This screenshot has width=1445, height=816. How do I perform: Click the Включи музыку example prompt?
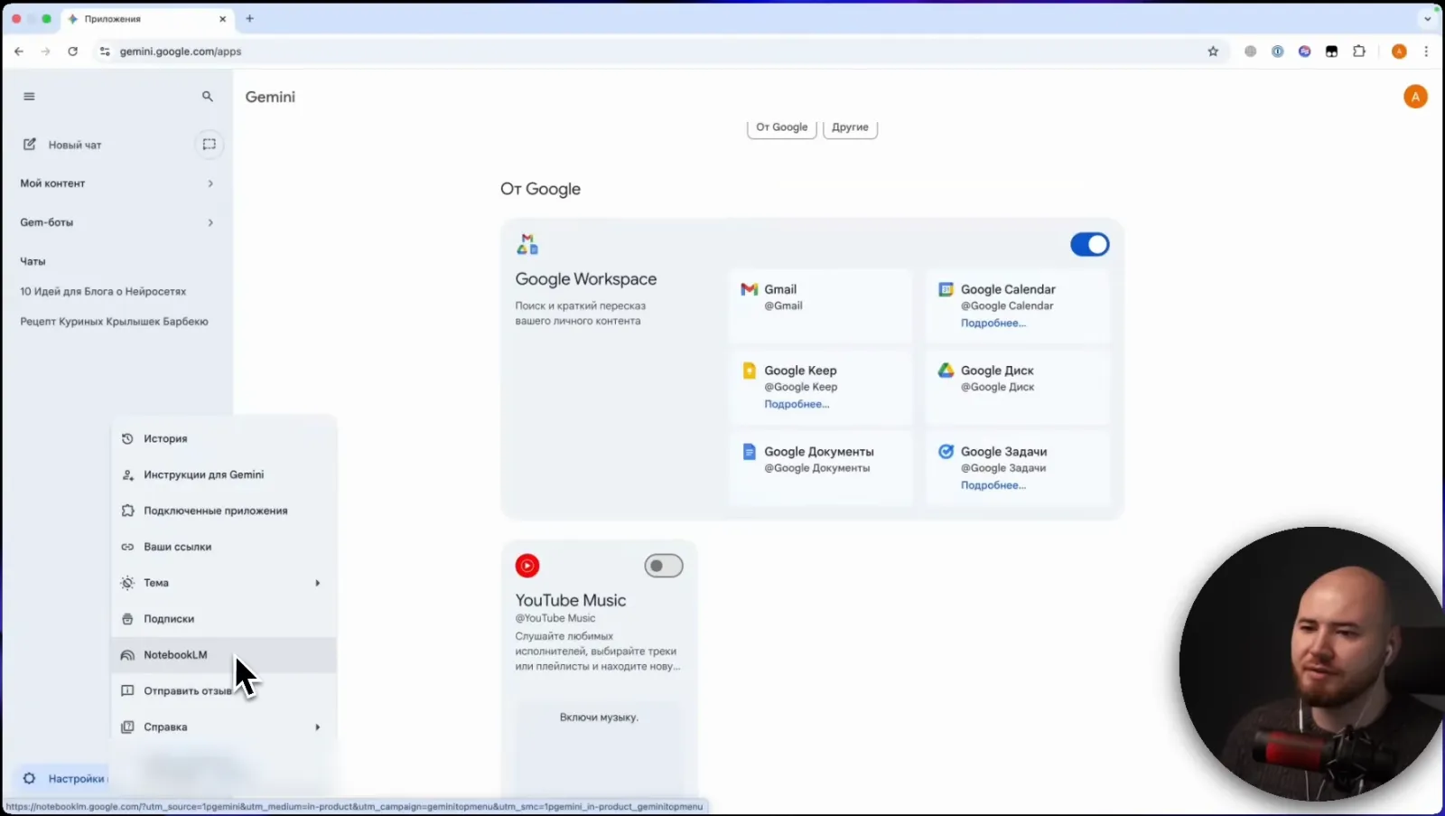click(x=599, y=718)
